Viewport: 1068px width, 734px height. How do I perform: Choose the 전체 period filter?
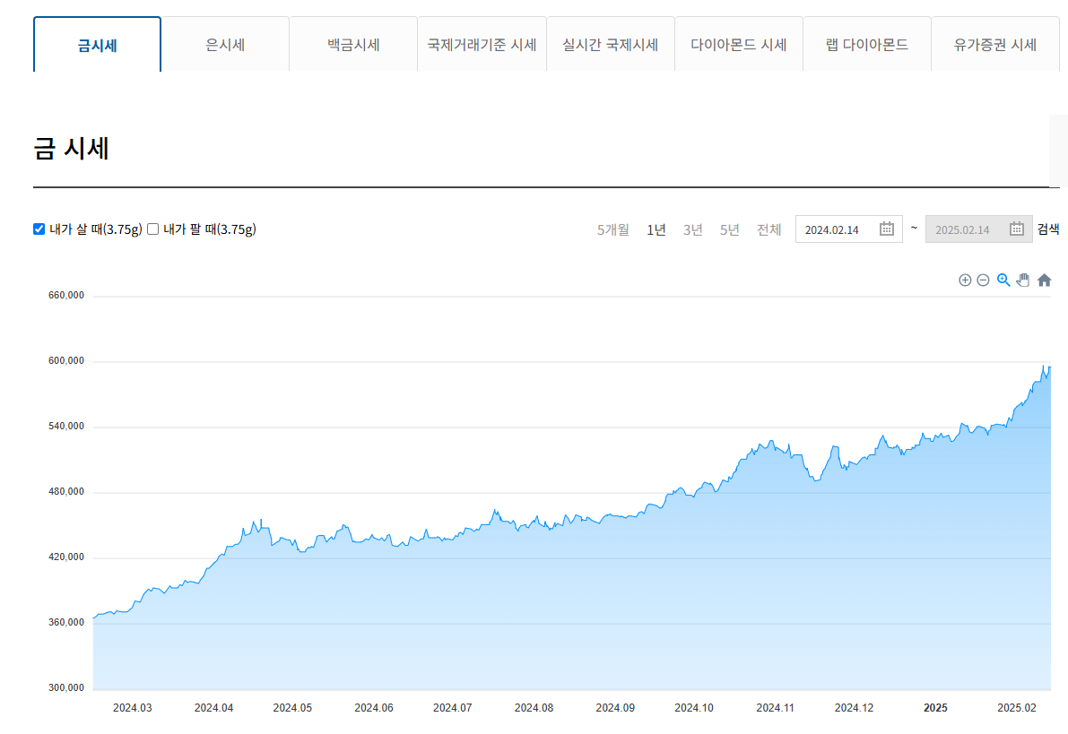(x=769, y=230)
